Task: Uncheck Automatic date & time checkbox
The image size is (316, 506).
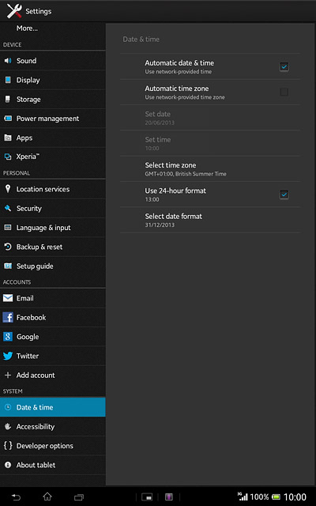Action: pyautogui.click(x=284, y=66)
